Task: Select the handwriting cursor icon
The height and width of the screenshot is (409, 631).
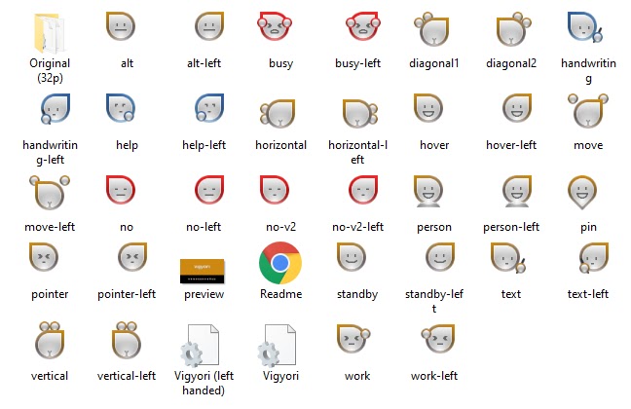Action: [x=585, y=26]
